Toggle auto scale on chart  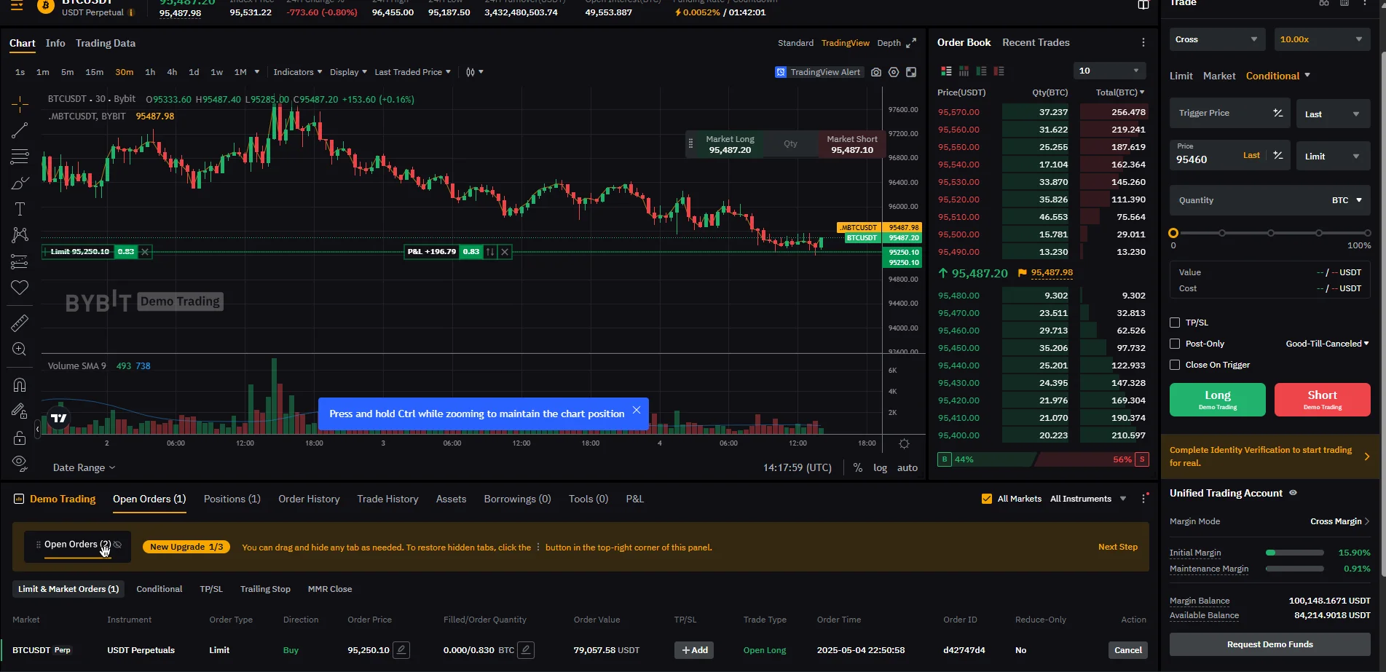point(907,468)
